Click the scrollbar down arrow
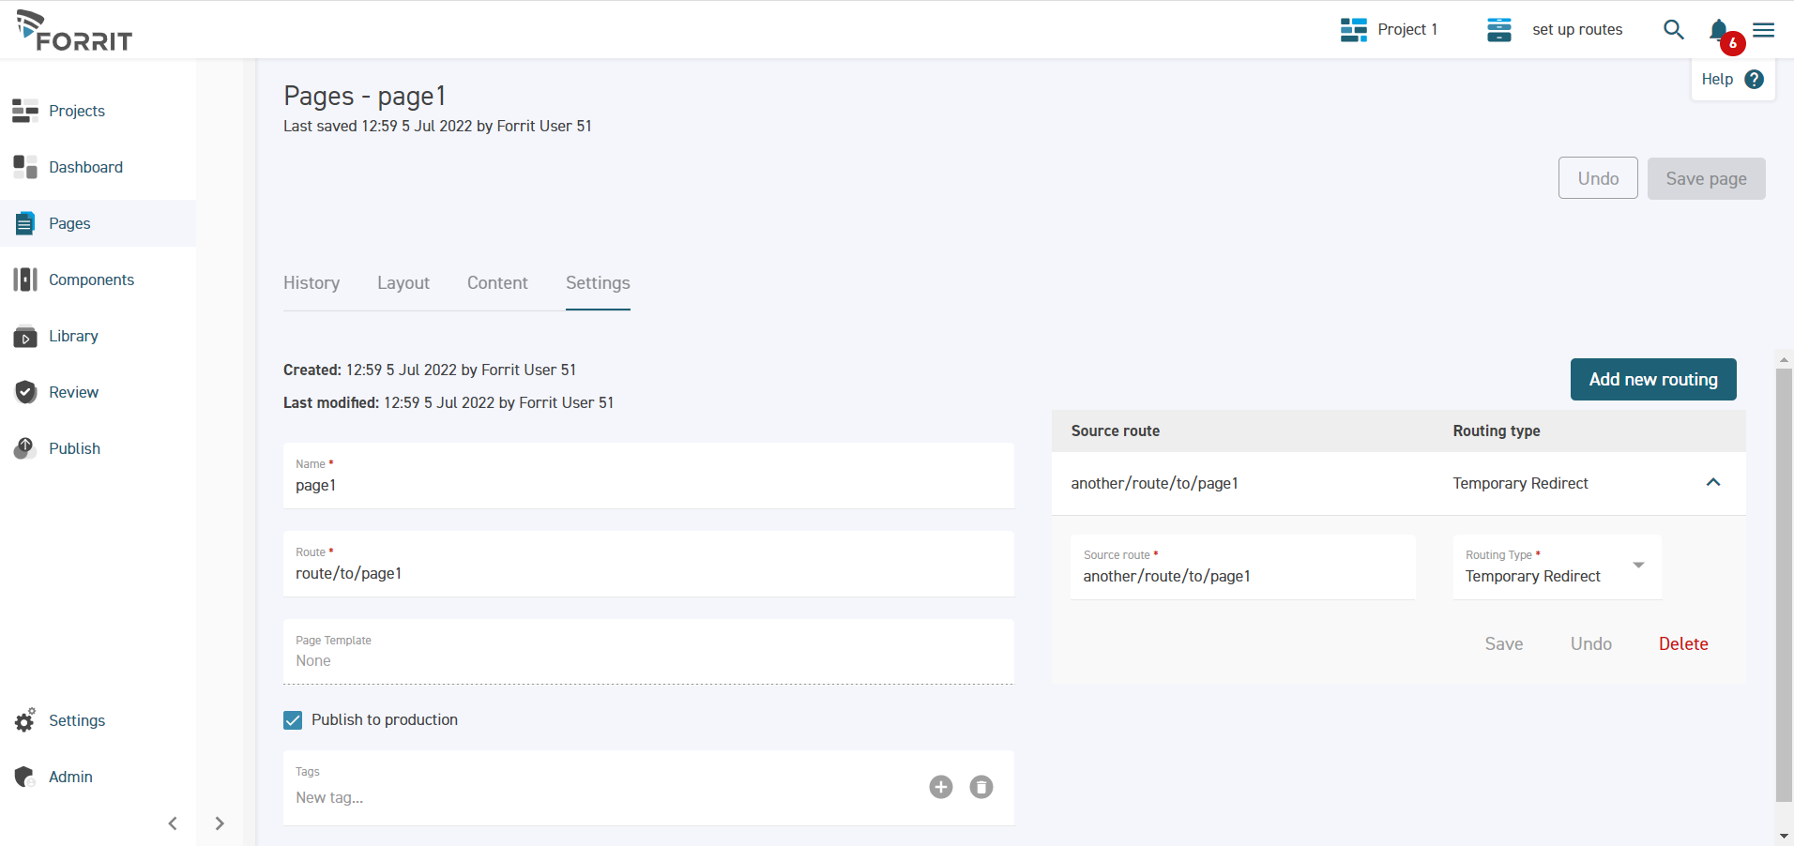Screen dimensions: 1794x846 click(x=1784, y=836)
